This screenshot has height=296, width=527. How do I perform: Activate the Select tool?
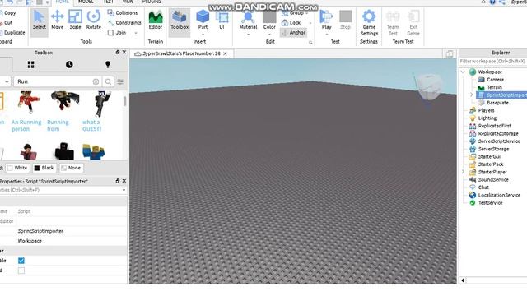(x=40, y=21)
